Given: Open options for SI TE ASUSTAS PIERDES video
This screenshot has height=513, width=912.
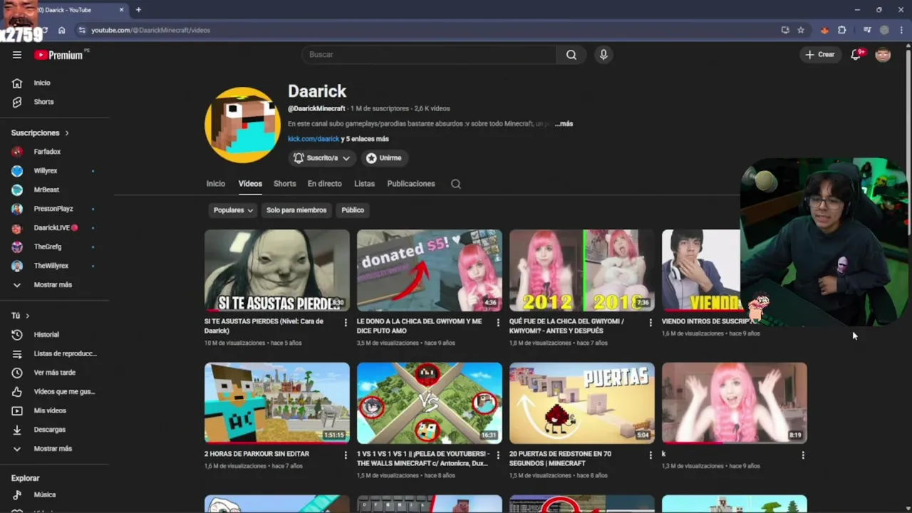Looking at the screenshot, I should coord(346,323).
